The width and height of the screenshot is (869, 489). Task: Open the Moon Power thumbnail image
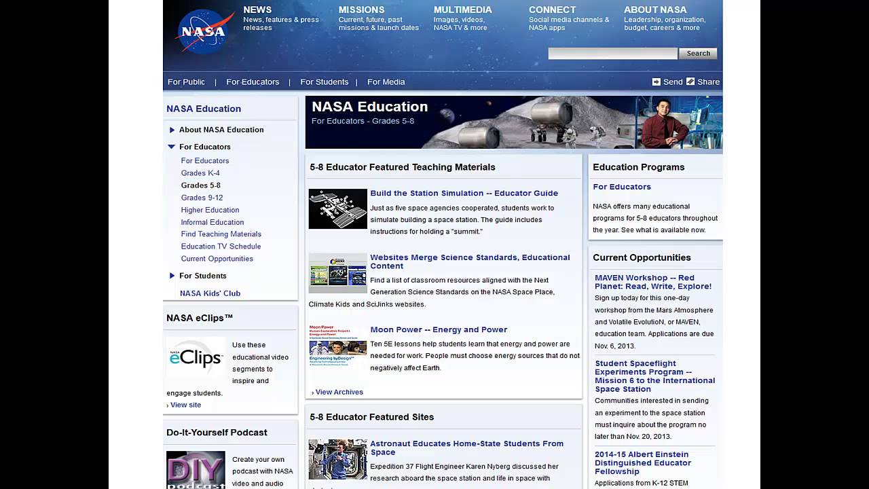point(337,346)
